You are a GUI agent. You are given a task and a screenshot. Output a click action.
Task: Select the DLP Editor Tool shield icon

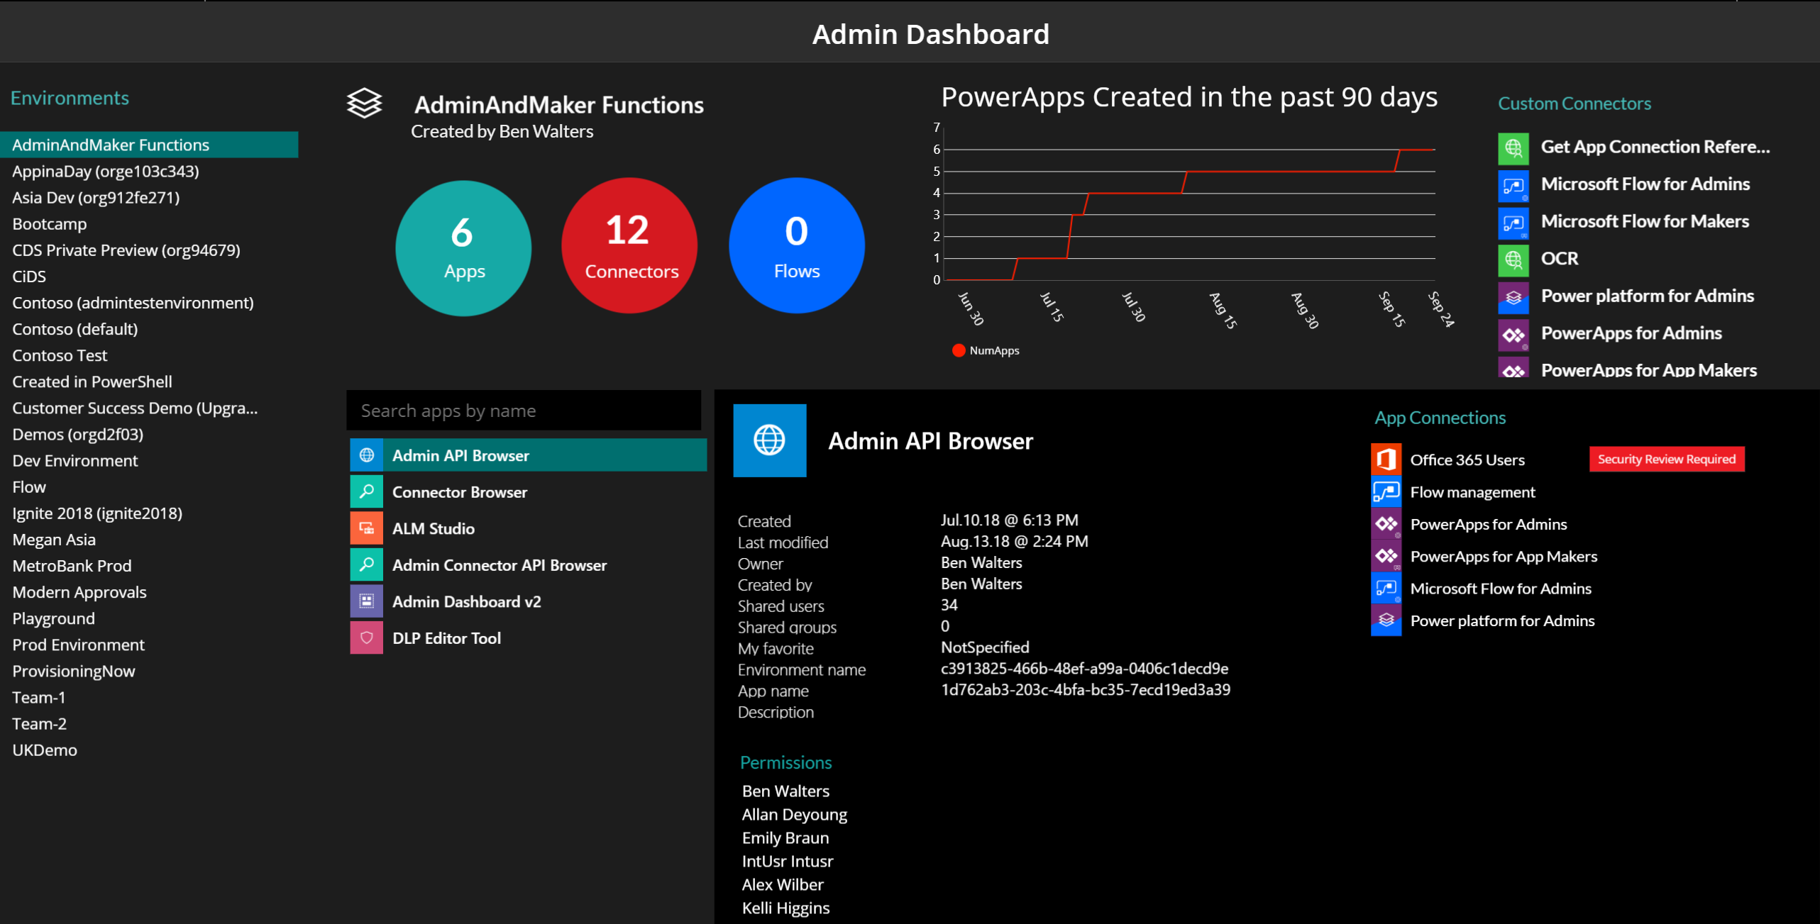pos(366,637)
